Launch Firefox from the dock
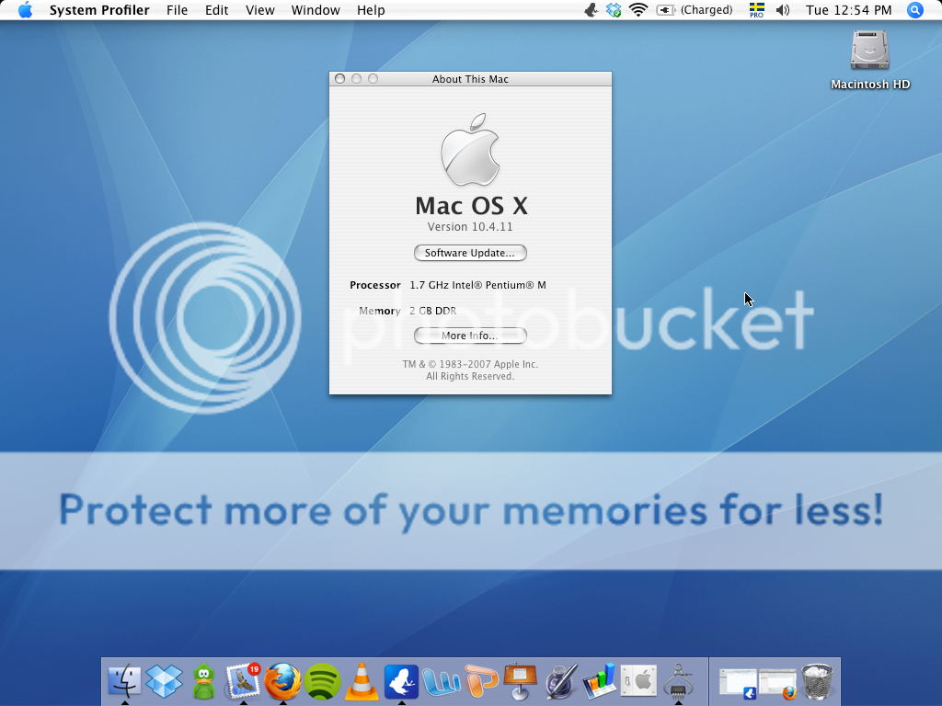 click(x=283, y=682)
